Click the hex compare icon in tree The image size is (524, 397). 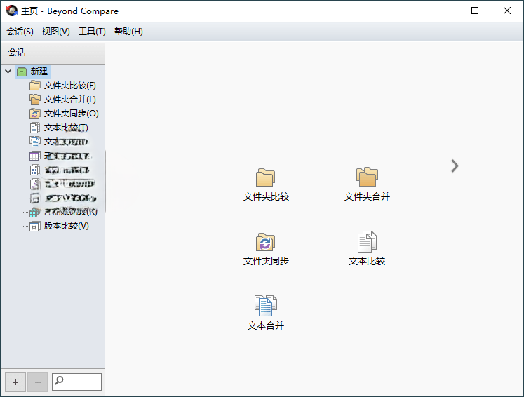35,170
